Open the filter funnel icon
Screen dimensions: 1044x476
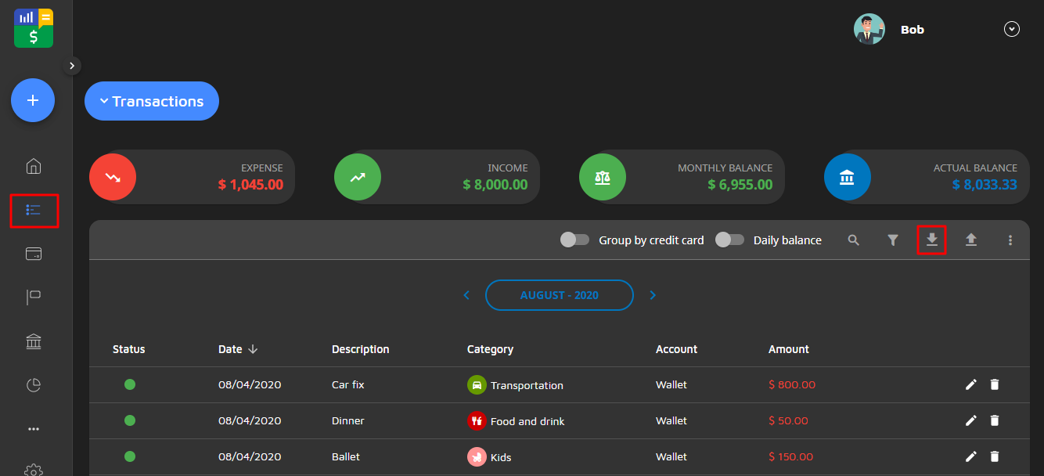click(x=893, y=240)
